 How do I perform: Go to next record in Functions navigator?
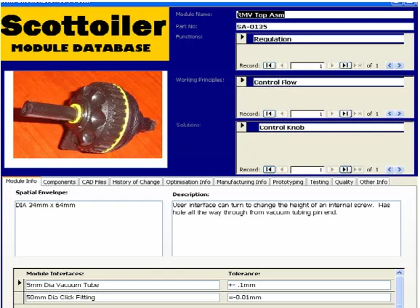click(331, 65)
